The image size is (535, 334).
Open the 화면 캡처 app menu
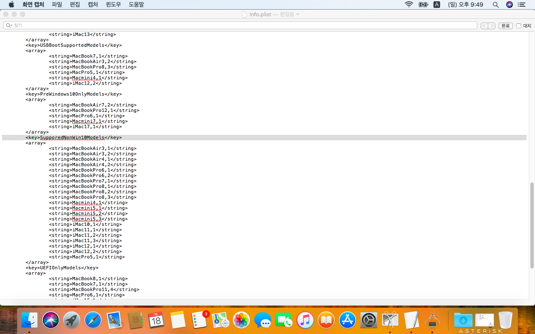33,5
